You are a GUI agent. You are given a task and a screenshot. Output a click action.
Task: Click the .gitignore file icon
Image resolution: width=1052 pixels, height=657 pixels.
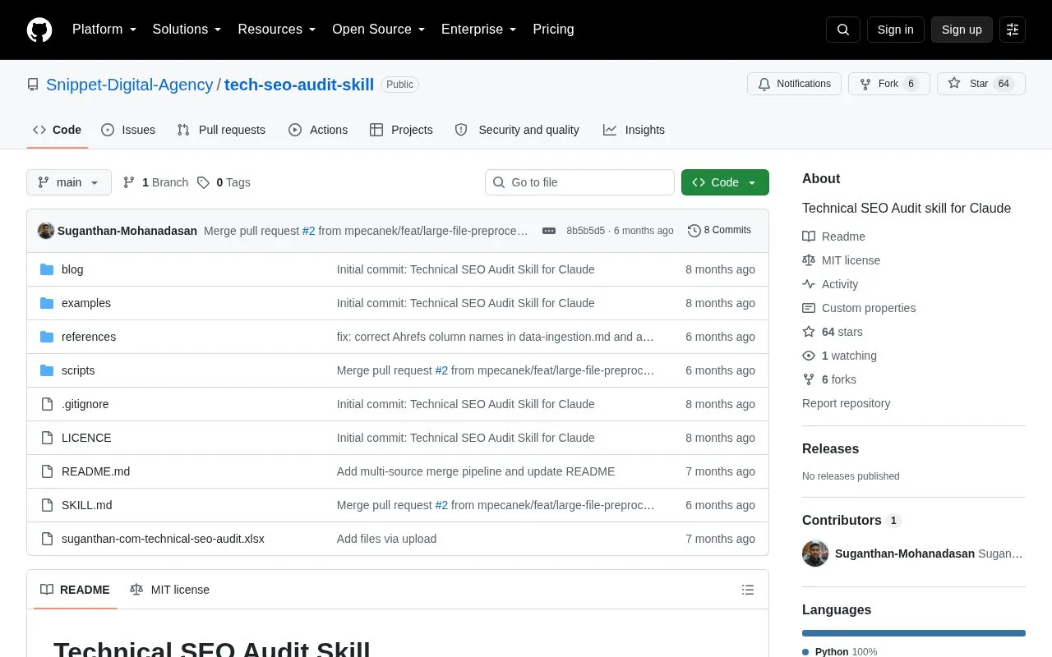(47, 404)
